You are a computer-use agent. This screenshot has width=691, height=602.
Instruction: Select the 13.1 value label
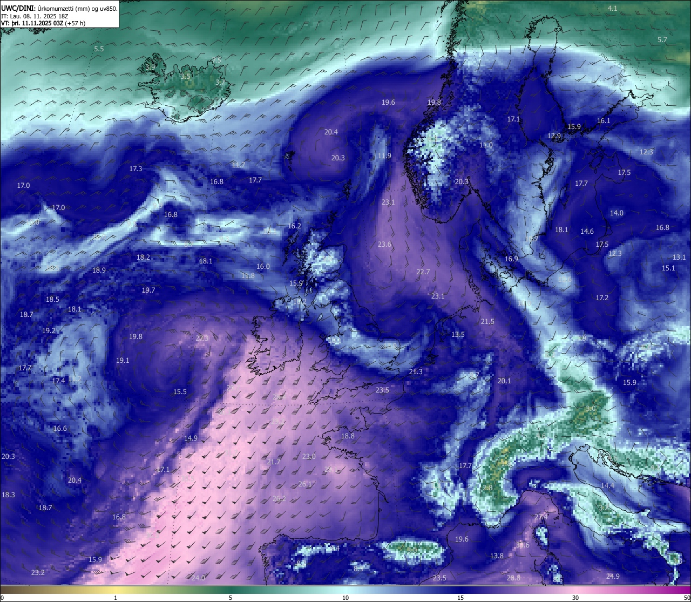tap(679, 258)
